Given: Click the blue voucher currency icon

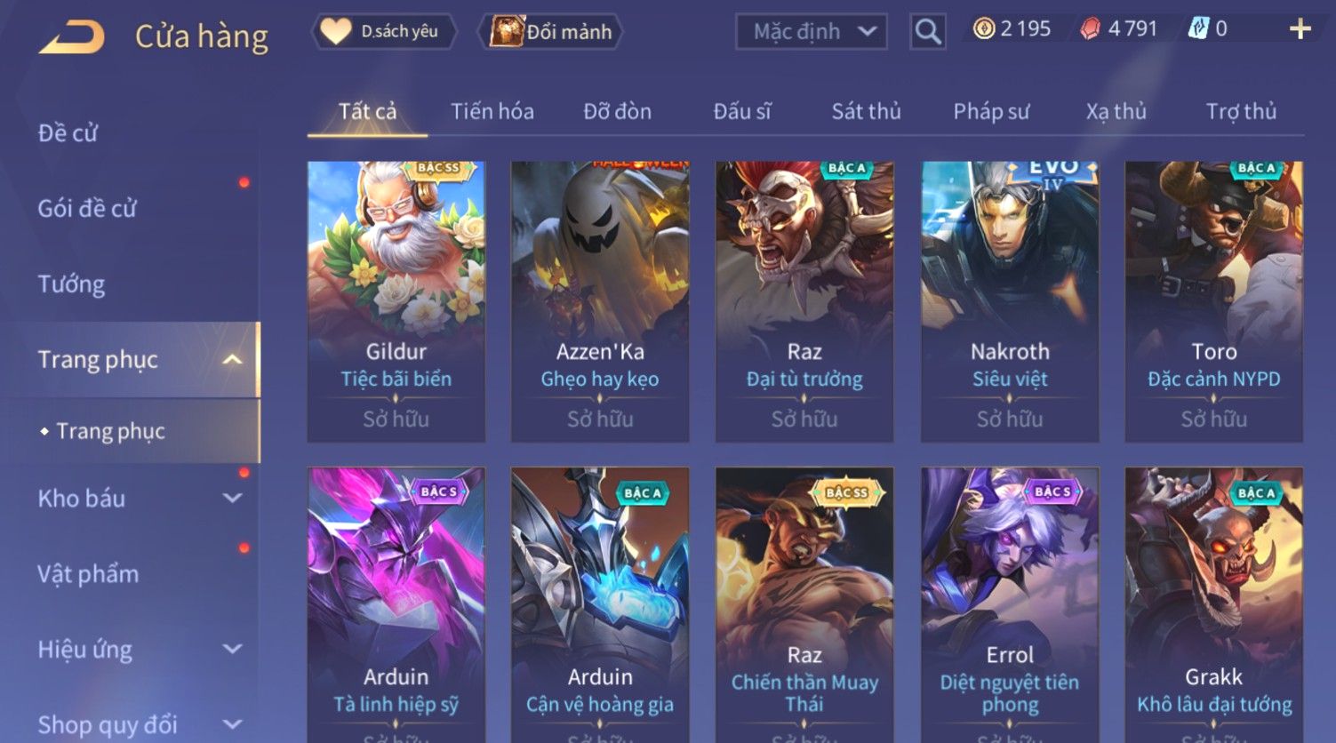Looking at the screenshot, I should tap(1198, 29).
